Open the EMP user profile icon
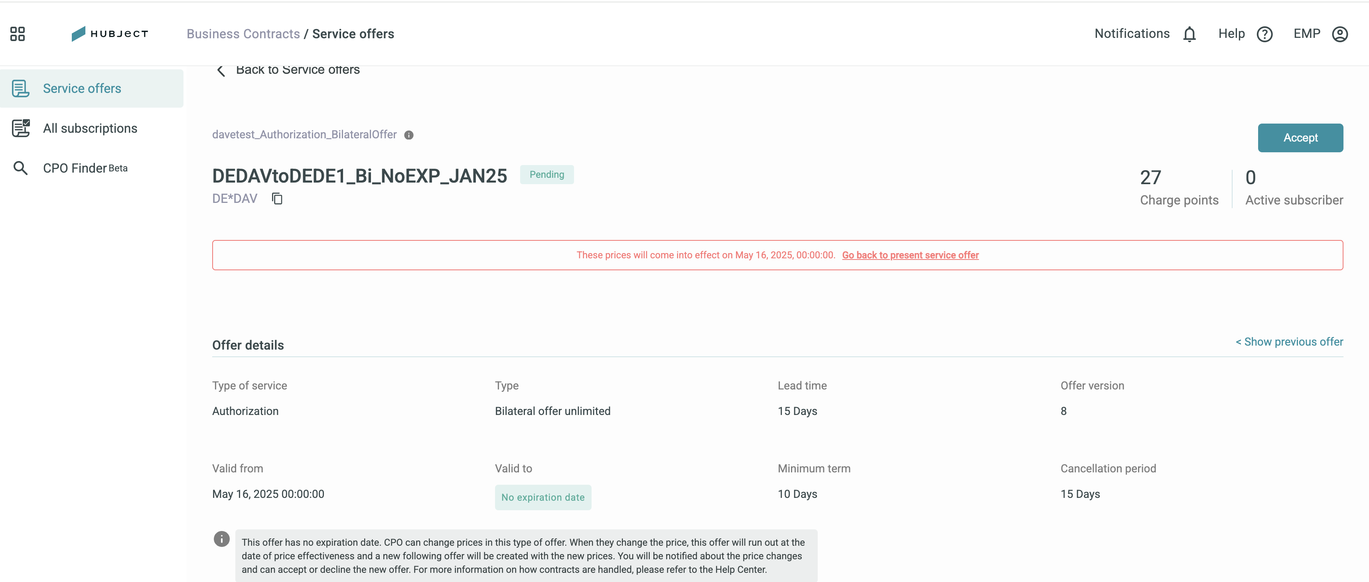The width and height of the screenshot is (1369, 582). coord(1340,34)
